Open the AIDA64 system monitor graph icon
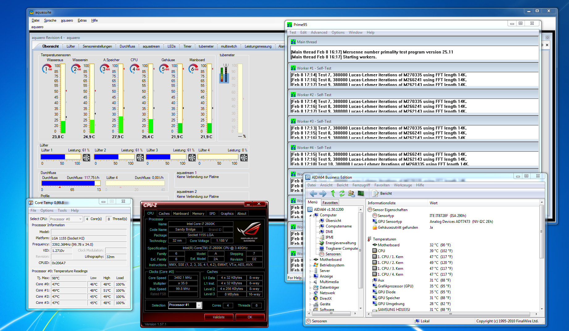Viewport: 569px width, 331px height. [361, 193]
